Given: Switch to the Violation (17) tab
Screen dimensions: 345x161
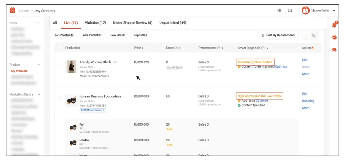Looking at the screenshot, I should point(95,23).
